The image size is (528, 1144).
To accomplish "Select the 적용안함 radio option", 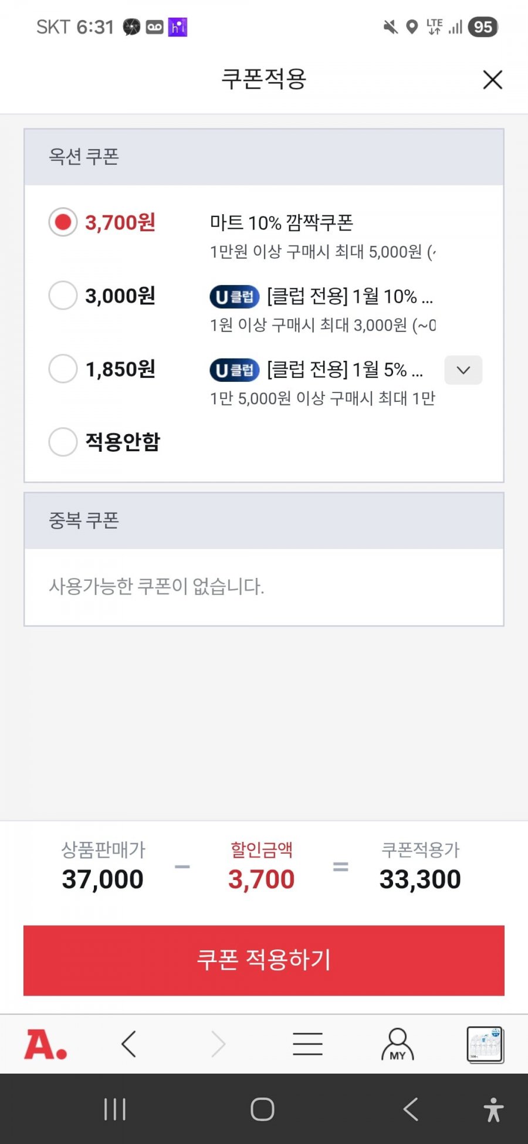I will tap(63, 442).
